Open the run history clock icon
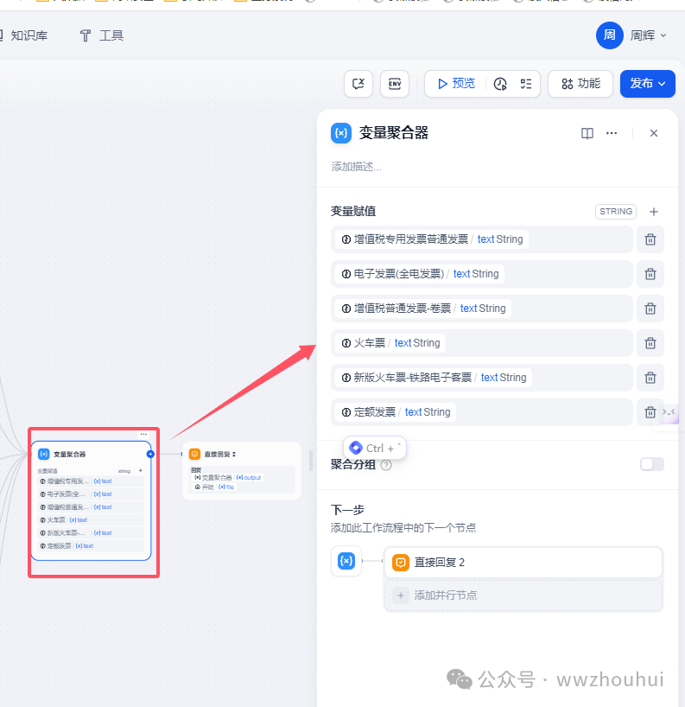Image resolution: width=685 pixels, height=707 pixels. pos(500,84)
